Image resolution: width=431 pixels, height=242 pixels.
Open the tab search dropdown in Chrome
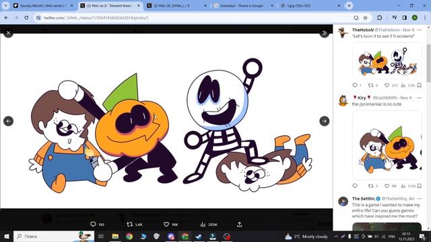coord(5,5)
